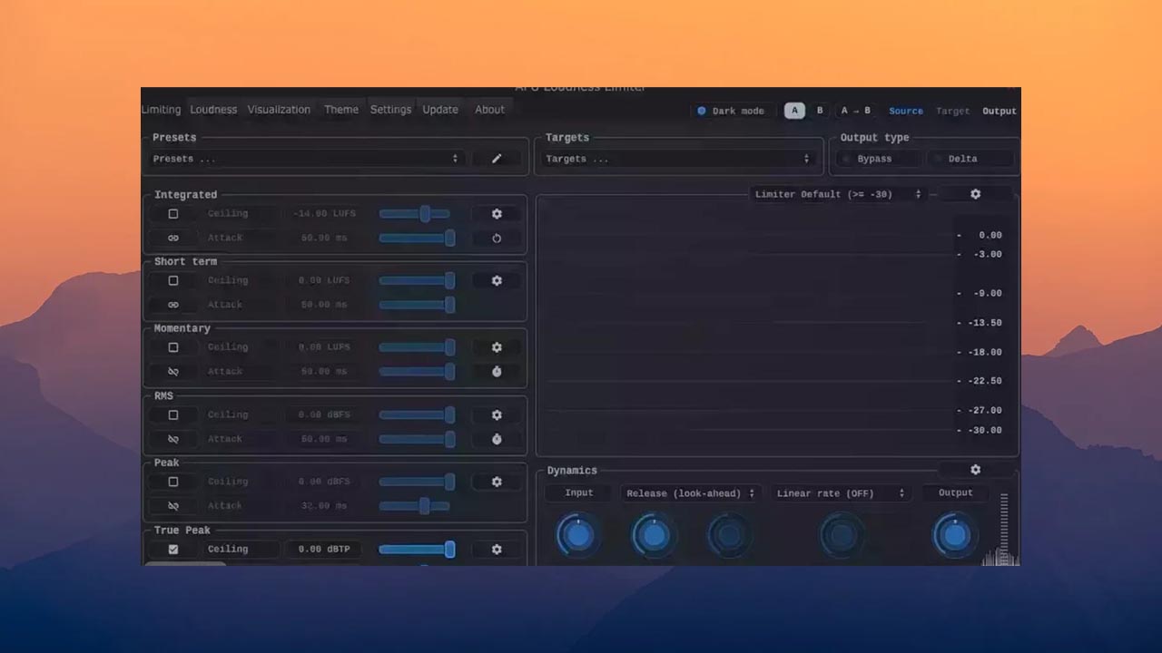This screenshot has height=653, width=1162.
Task: Open the gear beside Limiter Default
Action: point(975,193)
